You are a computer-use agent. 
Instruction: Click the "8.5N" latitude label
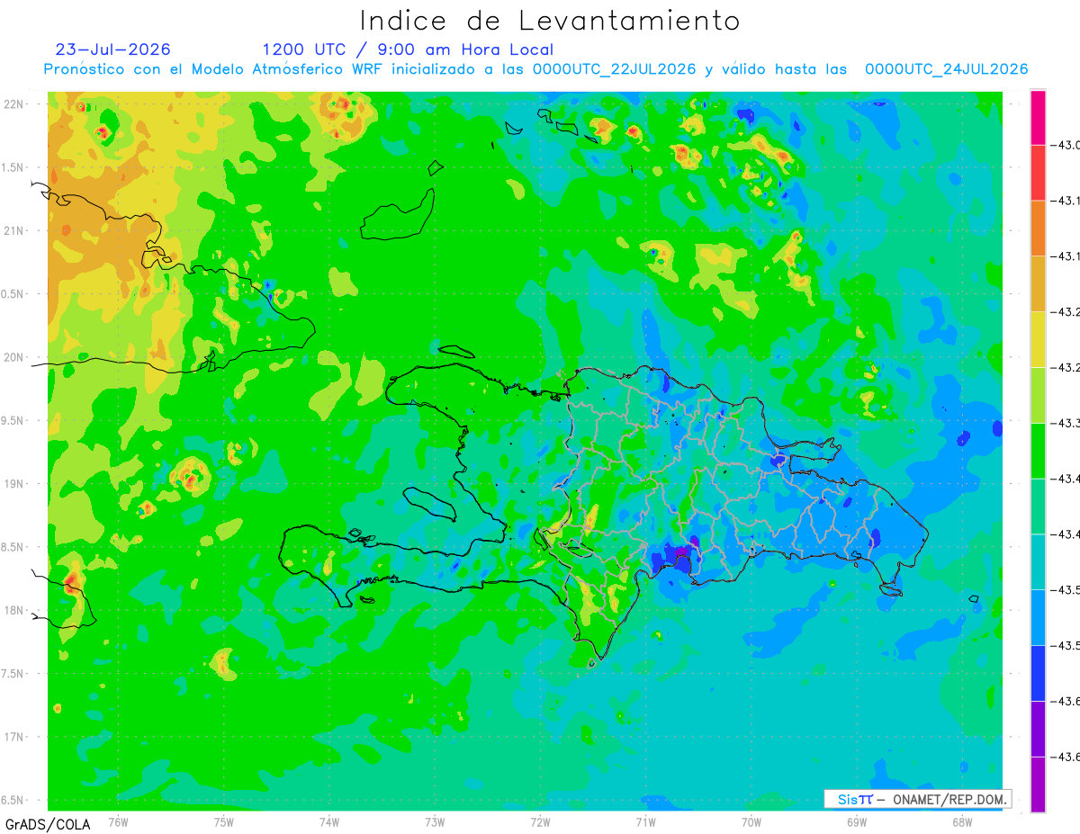tap(13, 547)
